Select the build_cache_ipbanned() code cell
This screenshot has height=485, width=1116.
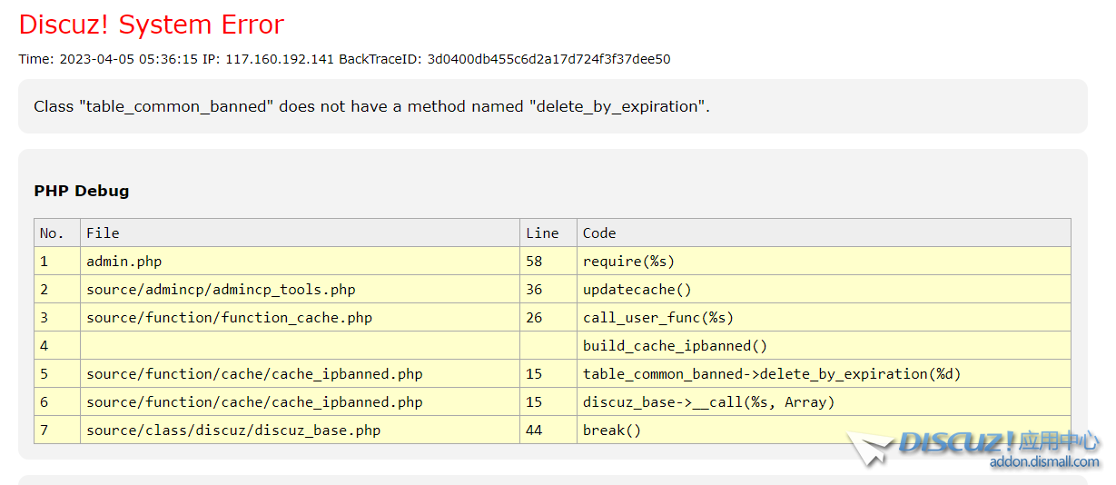tap(675, 346)
